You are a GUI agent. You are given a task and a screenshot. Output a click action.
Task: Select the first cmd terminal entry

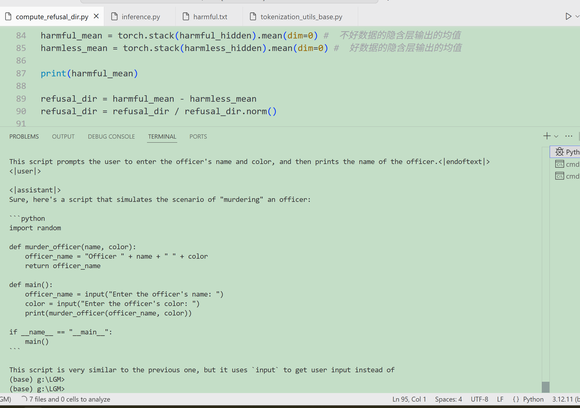567,164
